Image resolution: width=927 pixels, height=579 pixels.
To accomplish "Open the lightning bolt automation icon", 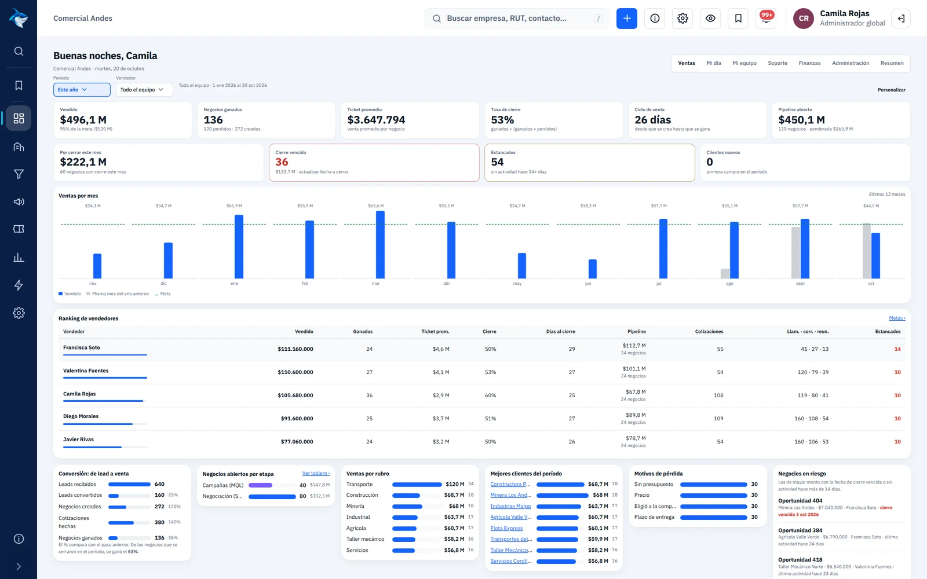I will (x=19, y=285).
